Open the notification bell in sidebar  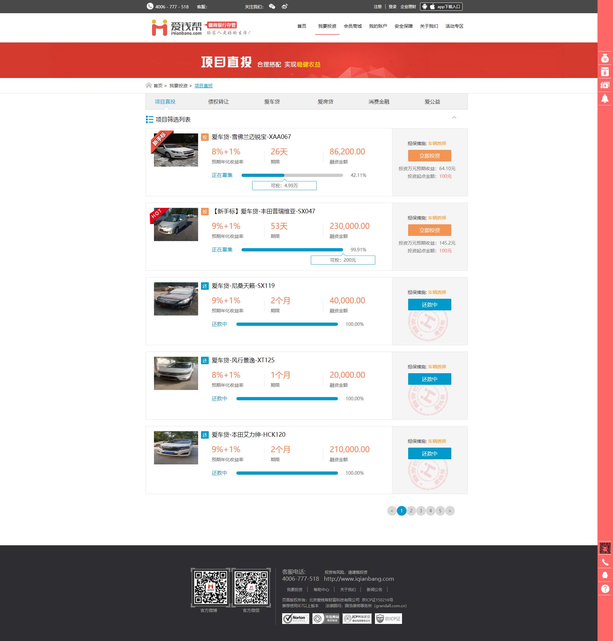[605, 98]
